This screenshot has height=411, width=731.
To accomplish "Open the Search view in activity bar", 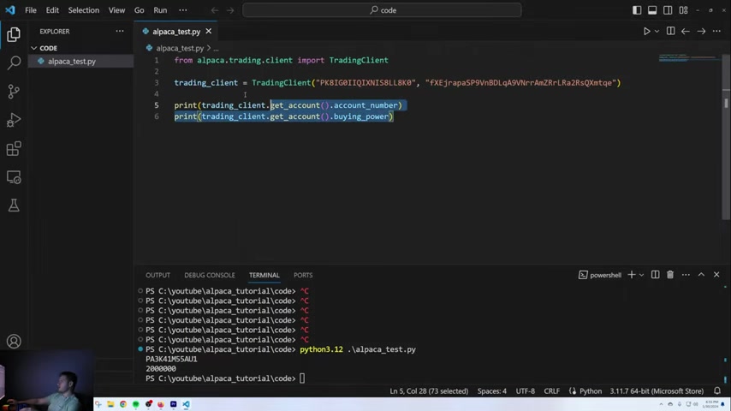I will pyautogui.click(x=14, y=63).
